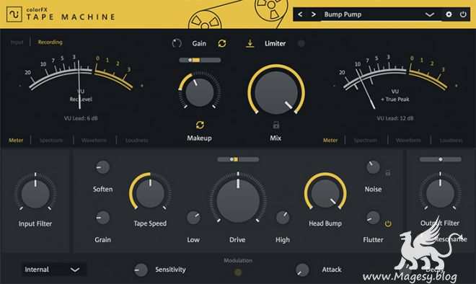Toggle auto Makeup sync icon
476x284 pixels.
click(200, 125)
